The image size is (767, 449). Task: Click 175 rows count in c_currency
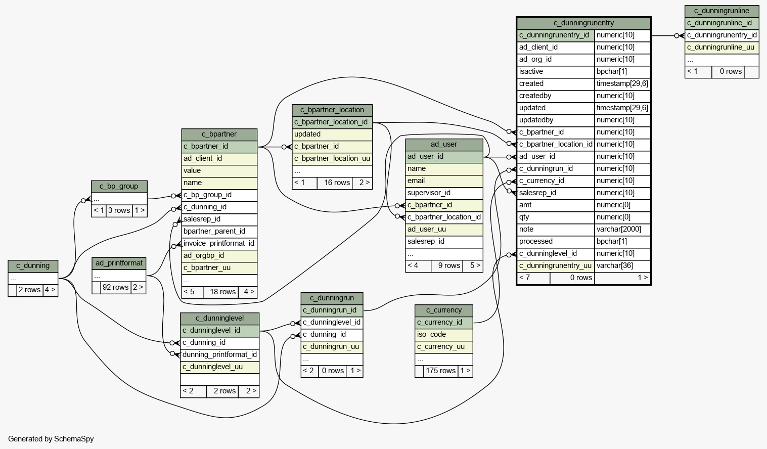(441, 371)
